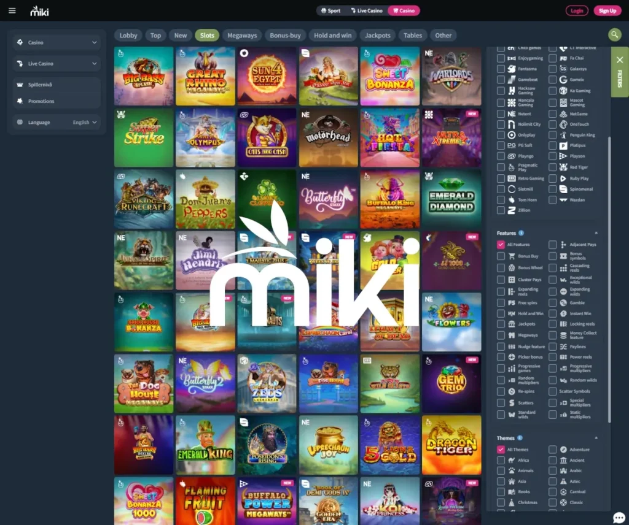Tick the Aztec theme checkbox
Screen dimensions: 629x525
click(552, 481)
